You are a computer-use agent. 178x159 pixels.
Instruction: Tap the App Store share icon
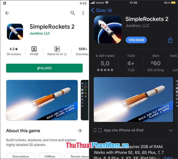[x=170, y=40]
